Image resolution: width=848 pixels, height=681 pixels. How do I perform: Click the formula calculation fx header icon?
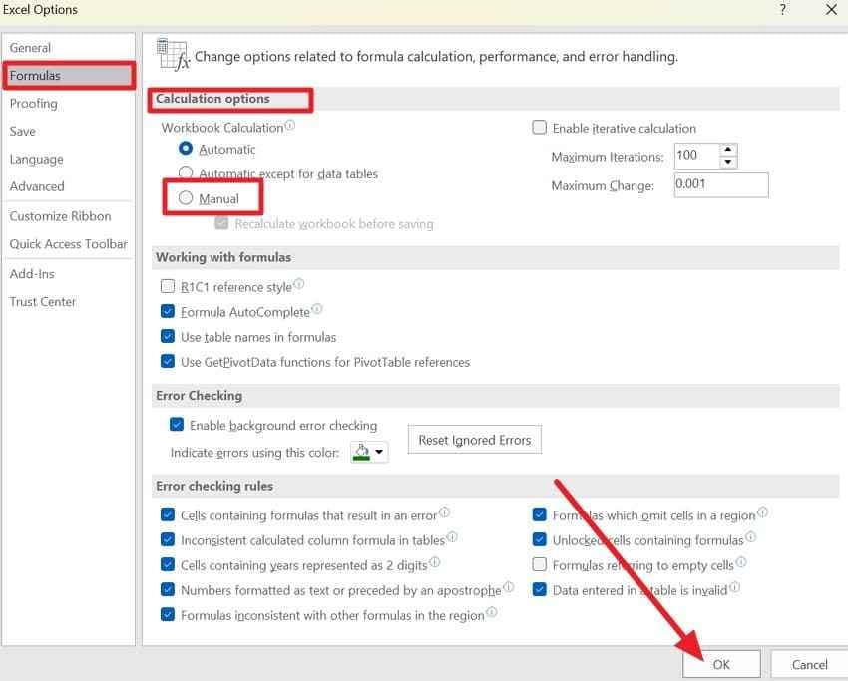coord(173,55)
